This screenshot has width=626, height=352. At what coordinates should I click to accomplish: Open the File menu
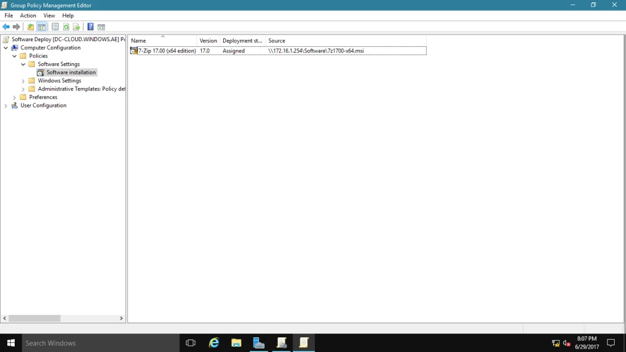click(9, 15)
